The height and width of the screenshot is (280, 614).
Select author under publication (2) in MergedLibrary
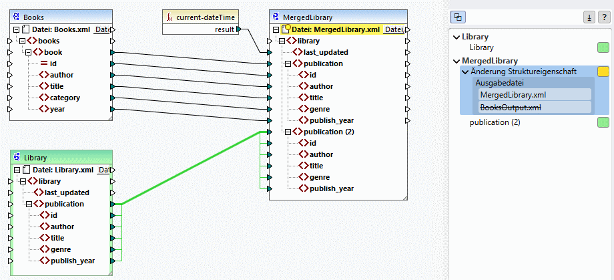[322, 154]
